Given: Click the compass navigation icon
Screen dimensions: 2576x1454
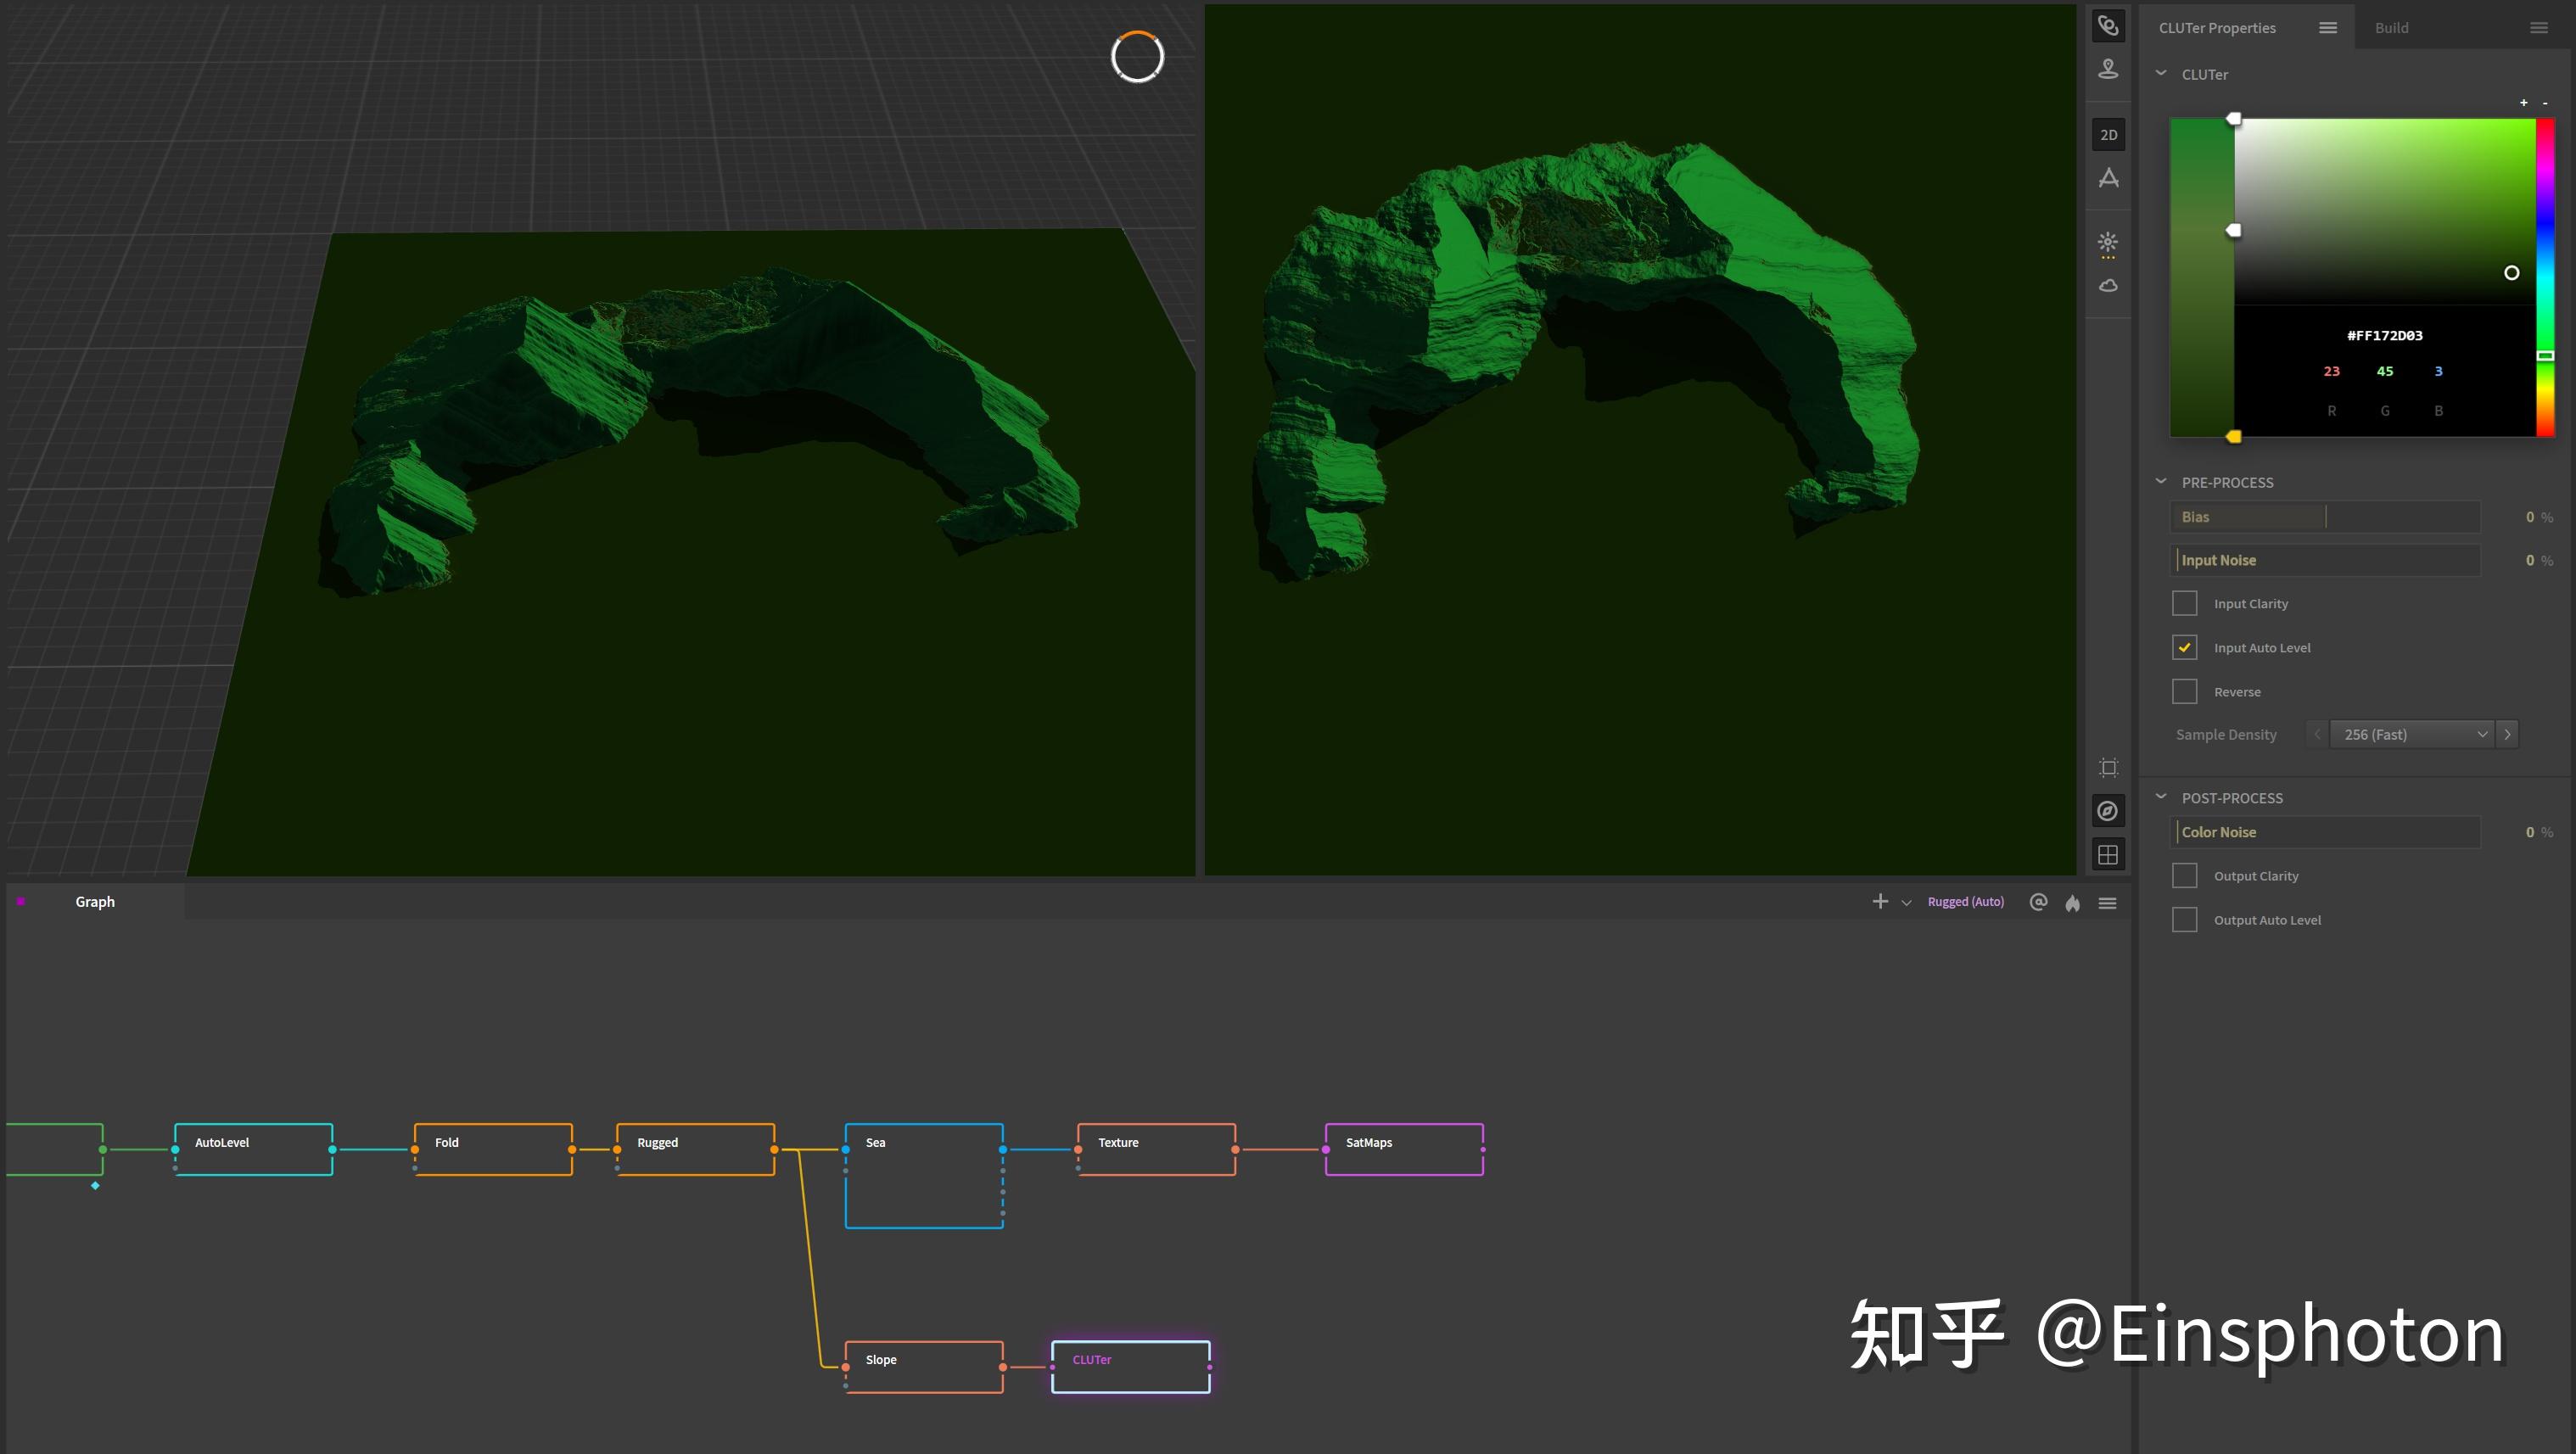Looking at the screenshot, I should (2108, 811).
